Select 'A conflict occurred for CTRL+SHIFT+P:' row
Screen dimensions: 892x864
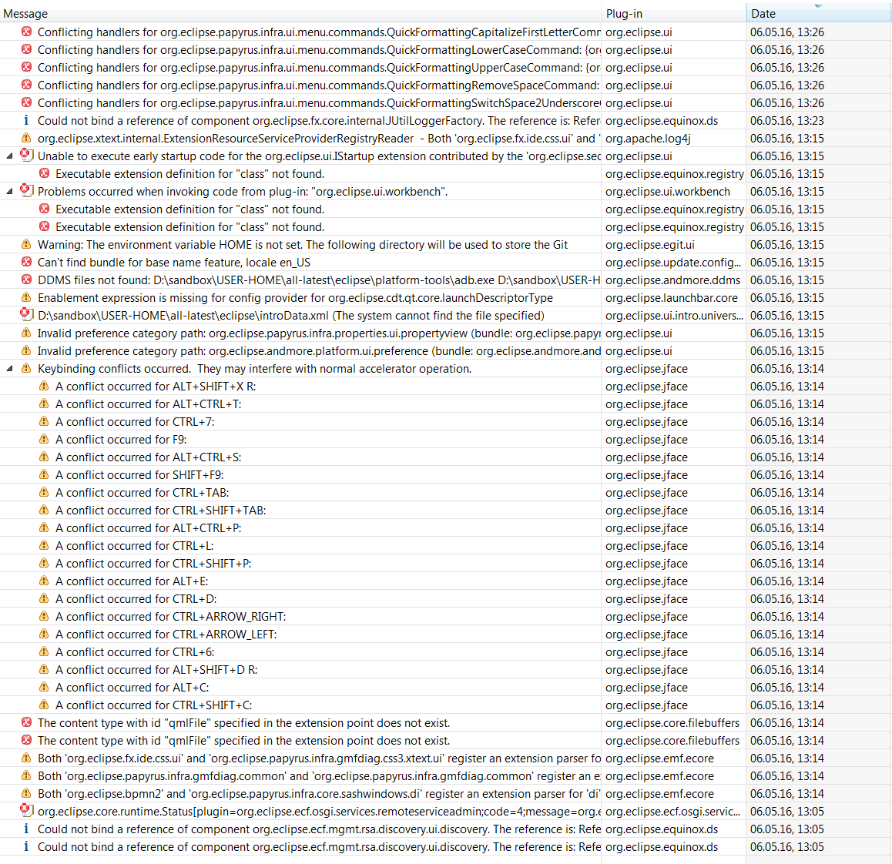coord(445,564)
